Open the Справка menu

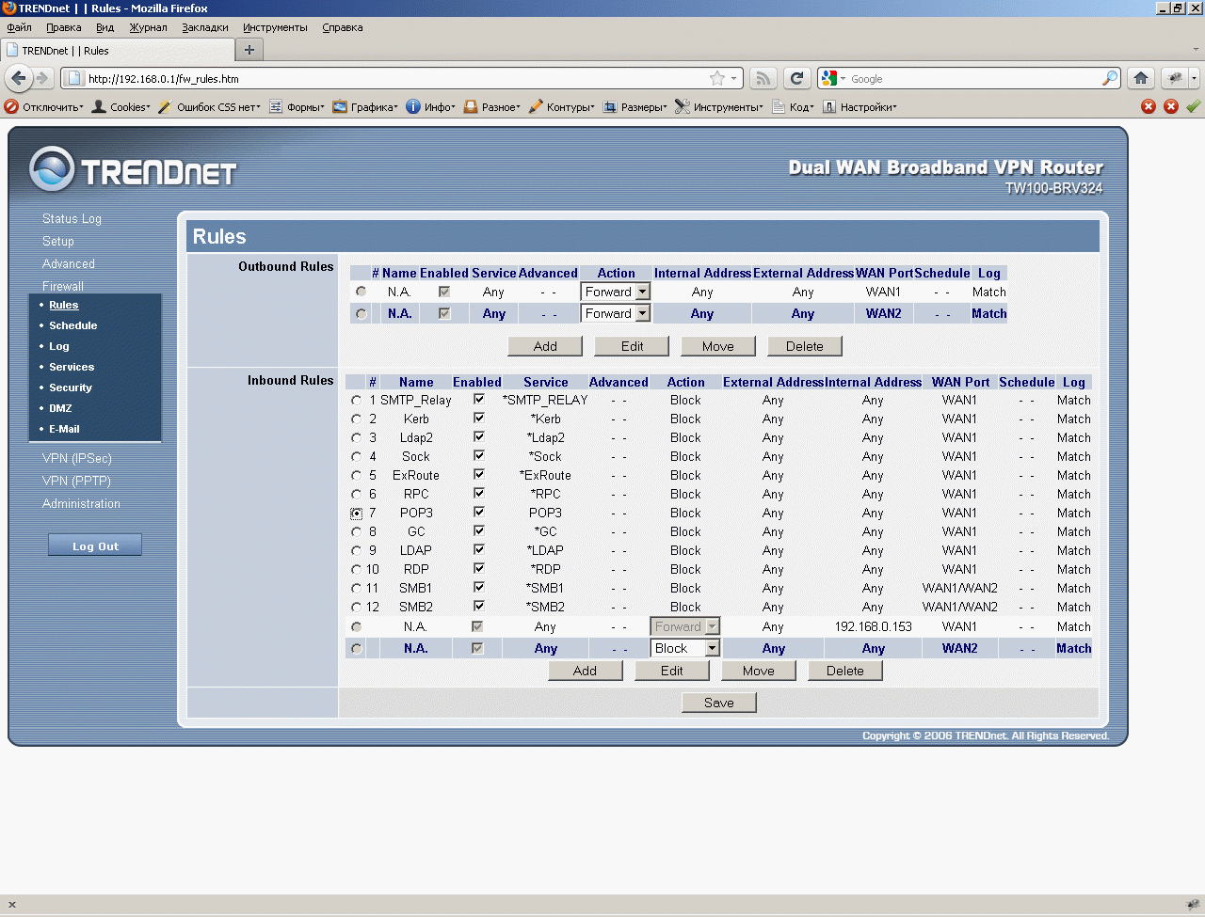(x=343, y=27)
